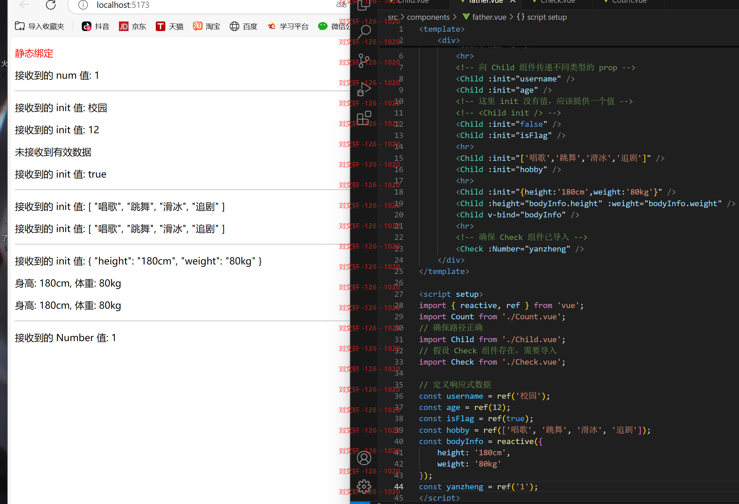
Task: Click the red T Tmall icon
Action: pyautogui.click(x=160, y=26)
